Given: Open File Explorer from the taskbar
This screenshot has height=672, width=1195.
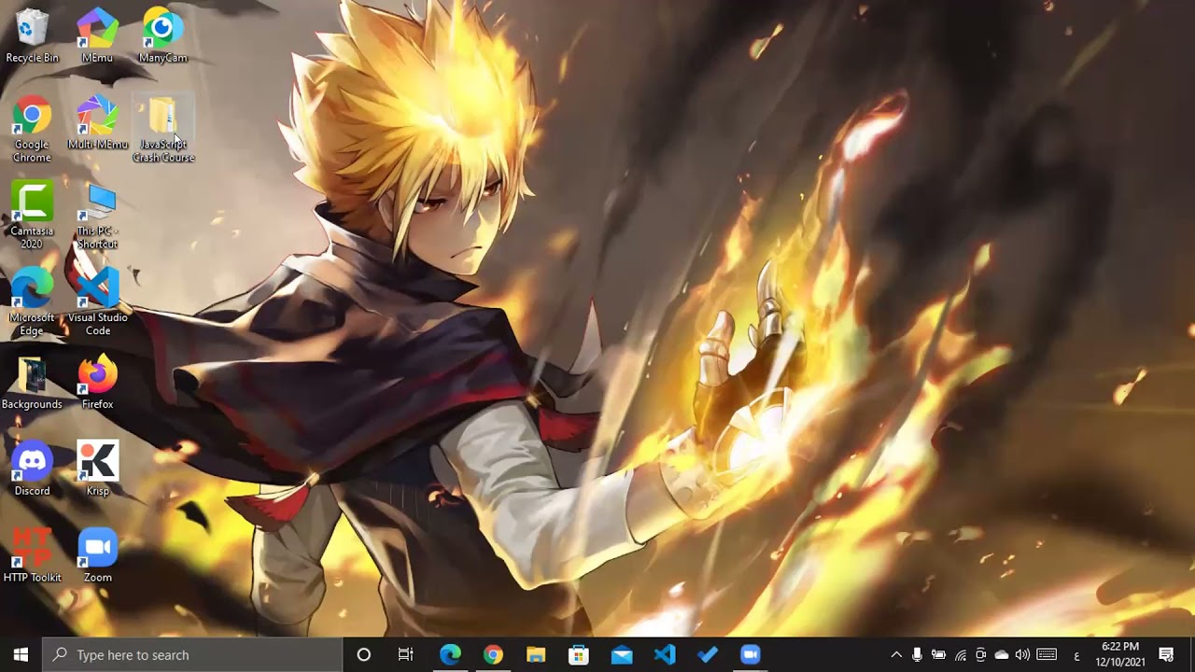Looking at the screenshot, I should coord(536,654).
